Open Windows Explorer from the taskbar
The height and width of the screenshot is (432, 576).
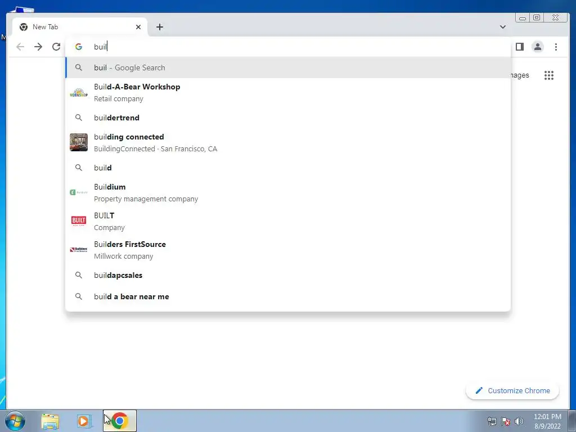pos(50,421)
